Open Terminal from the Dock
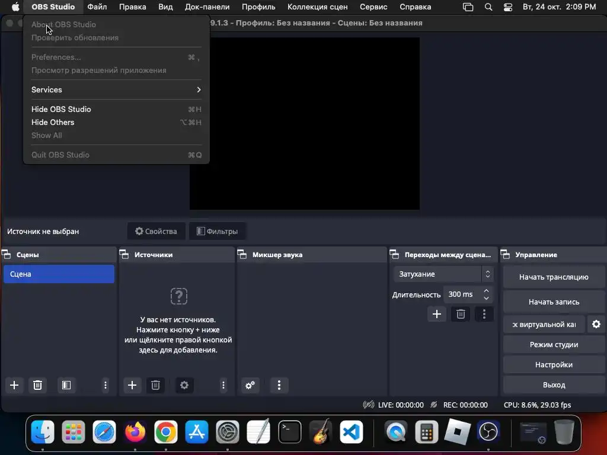607x455 pixels. coord(289,431)
